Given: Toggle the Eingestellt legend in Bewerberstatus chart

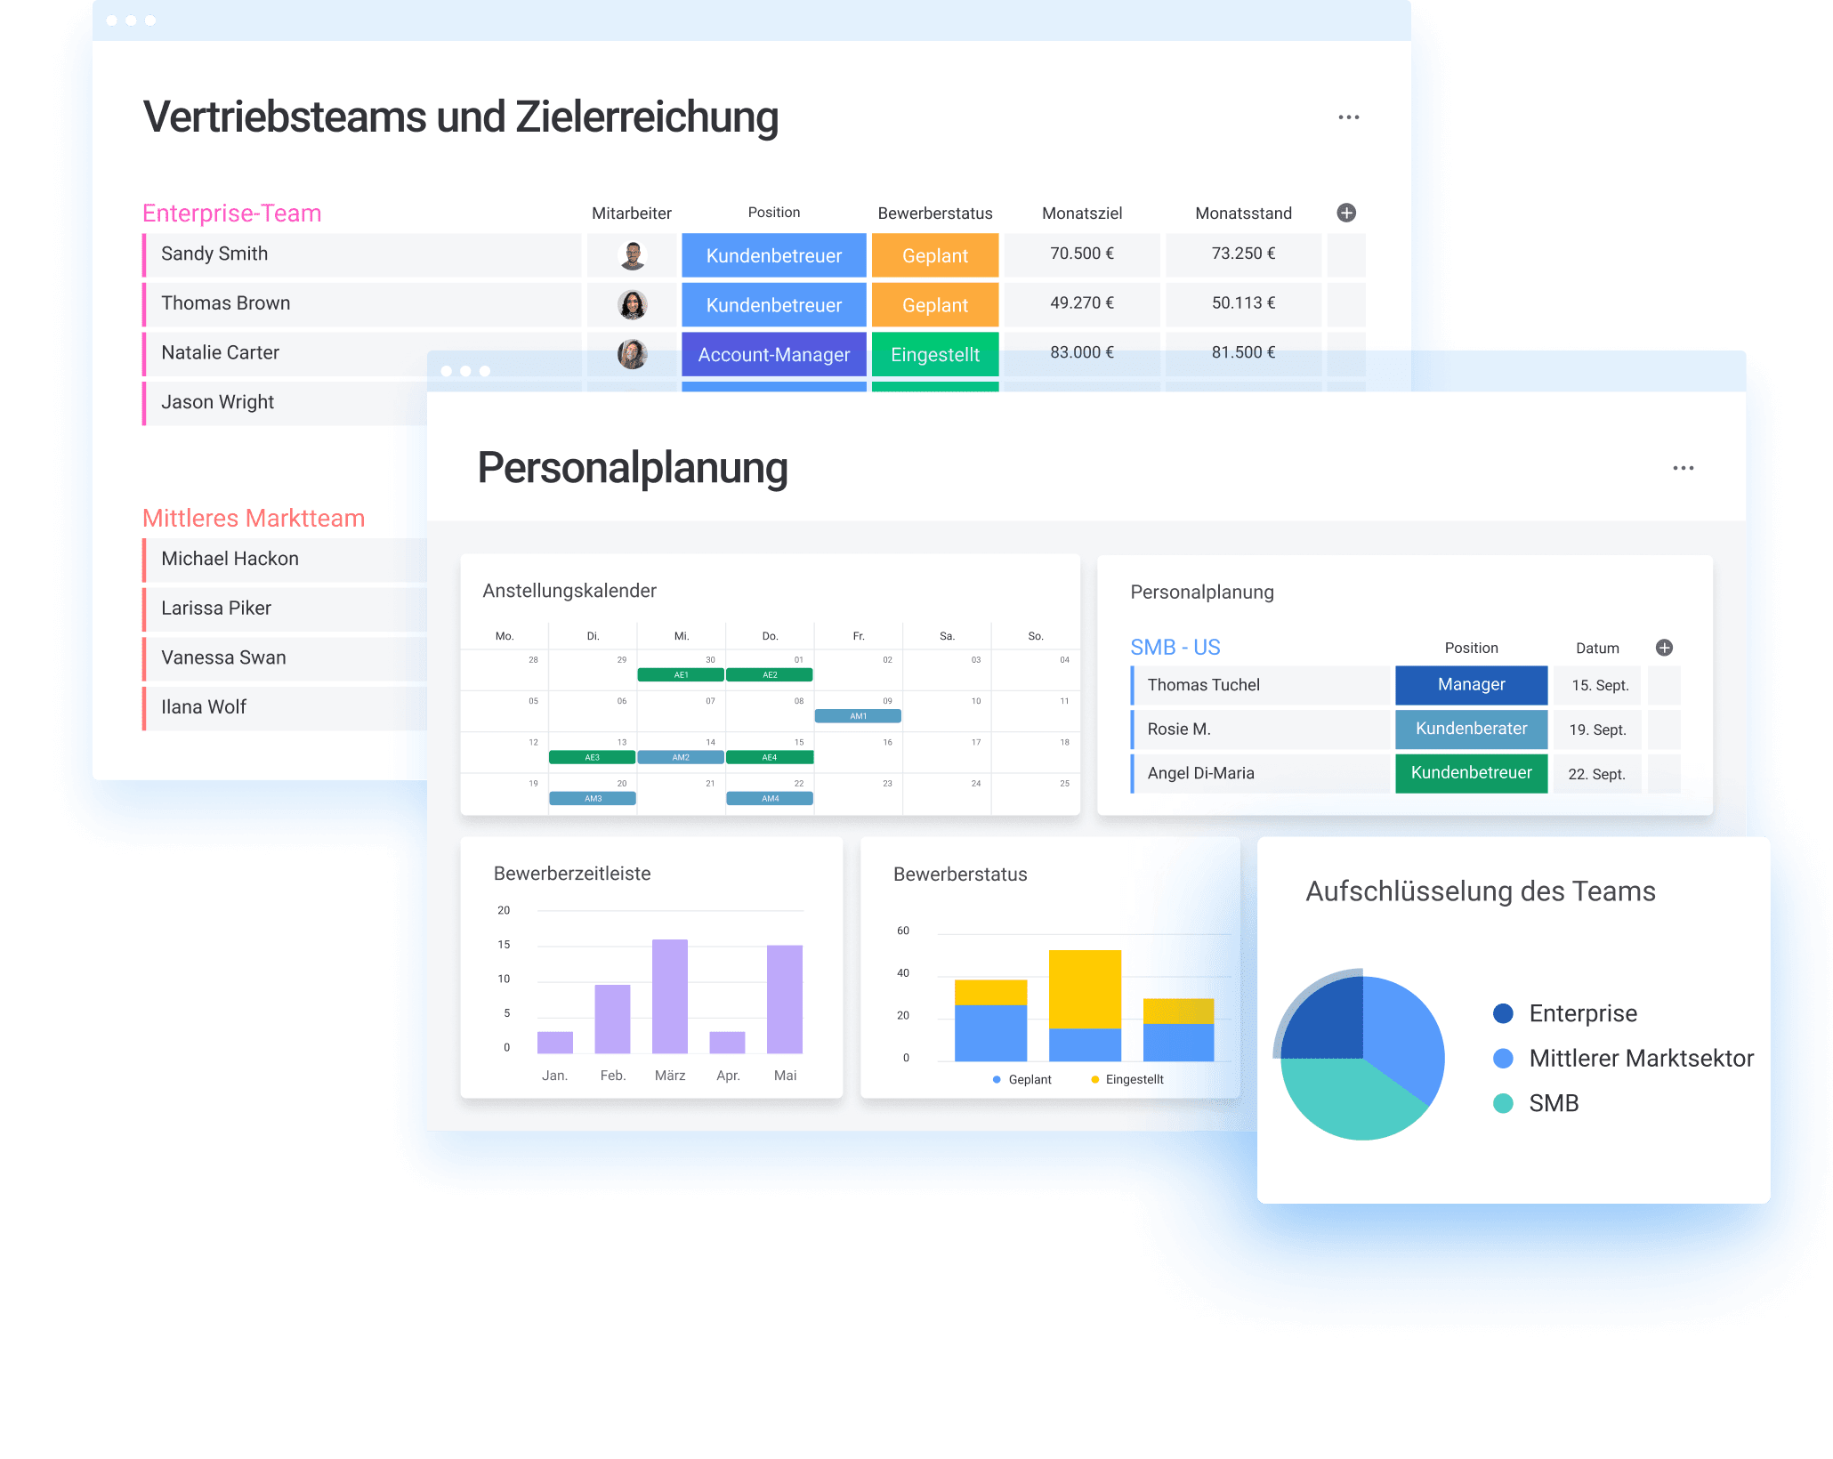Looking at the screenshot, I should 1126,1080.
